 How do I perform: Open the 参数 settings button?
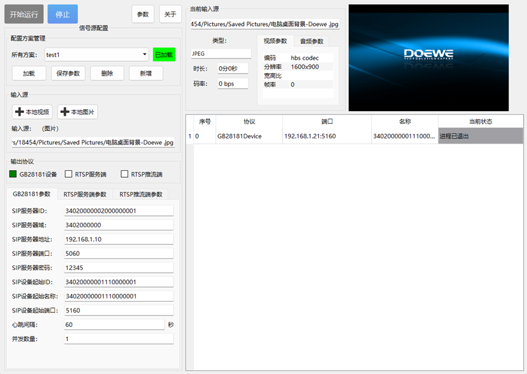(x=143, y=14)
